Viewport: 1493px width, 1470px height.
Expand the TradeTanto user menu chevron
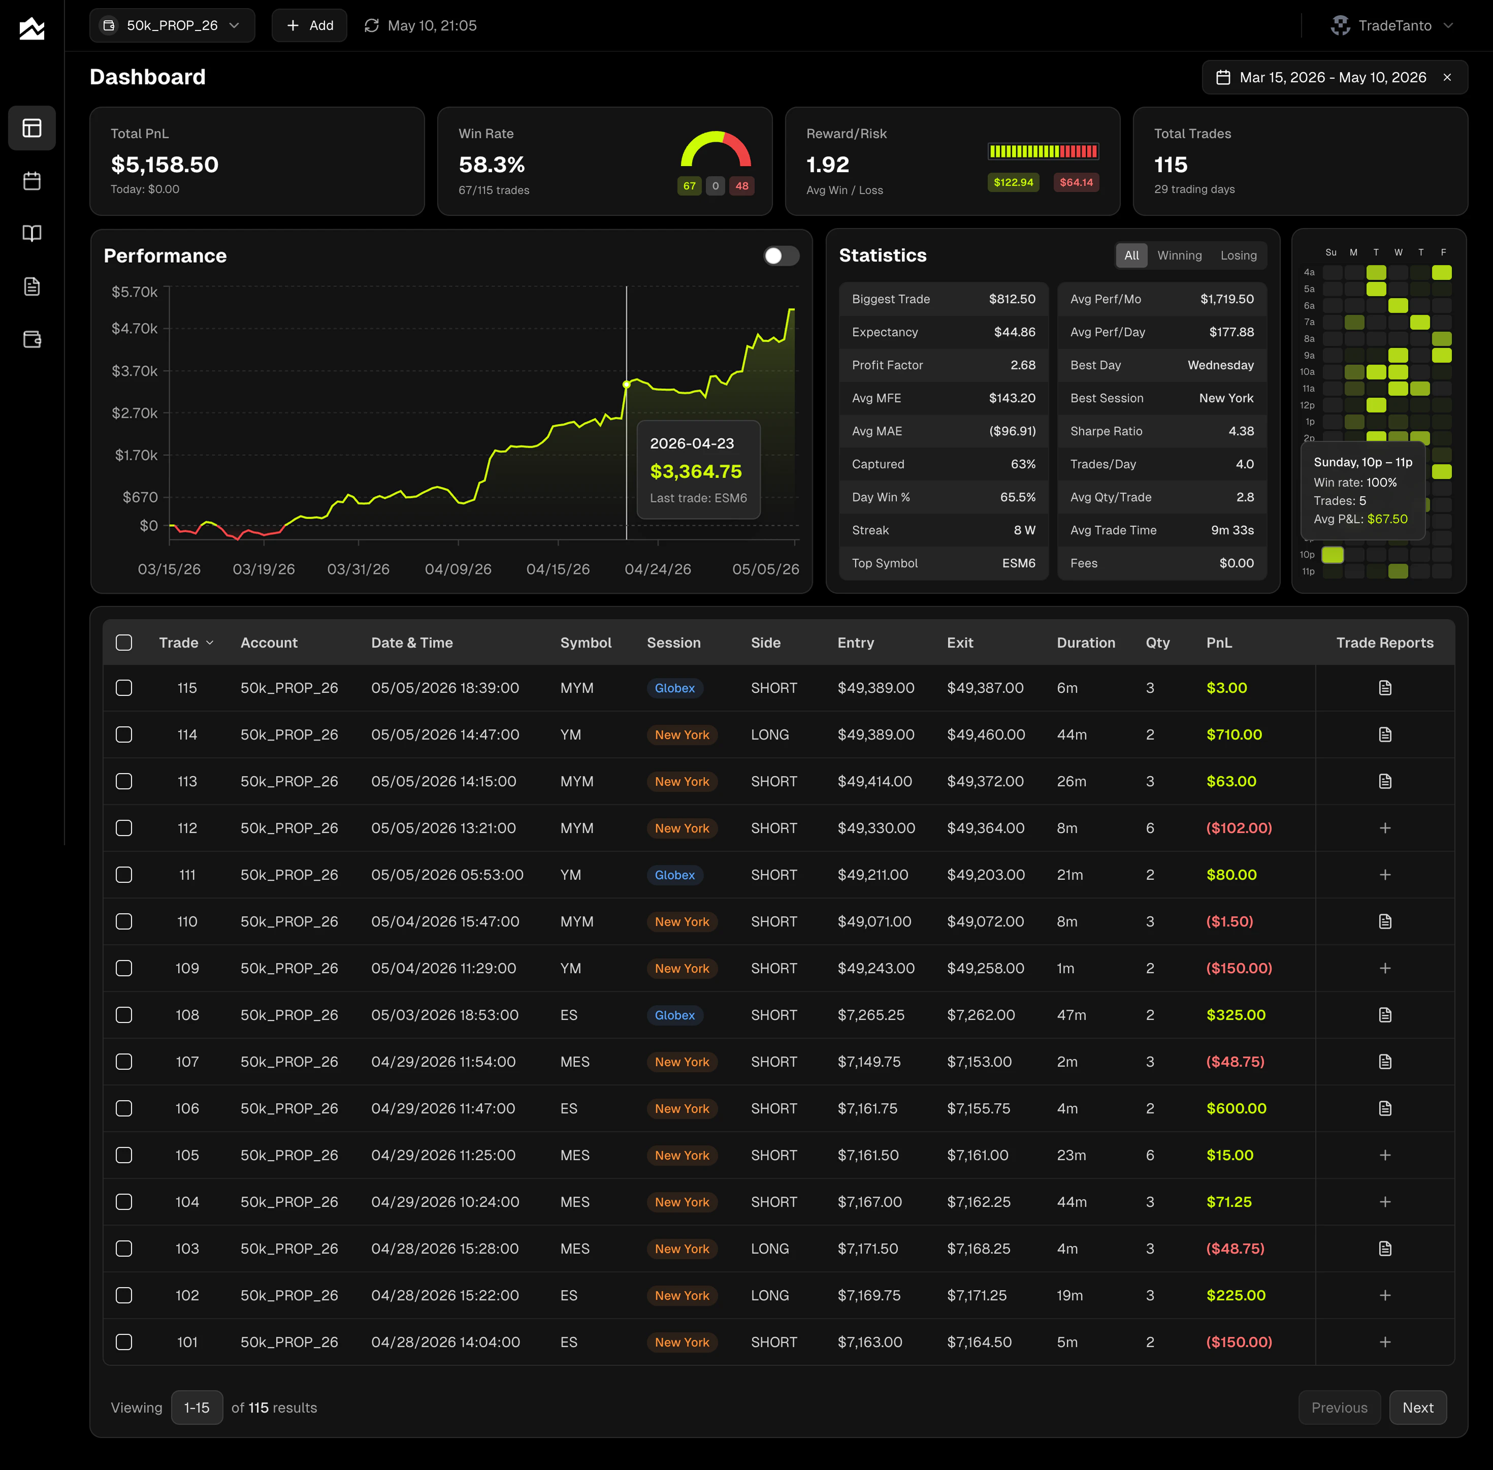[1448, 25]
